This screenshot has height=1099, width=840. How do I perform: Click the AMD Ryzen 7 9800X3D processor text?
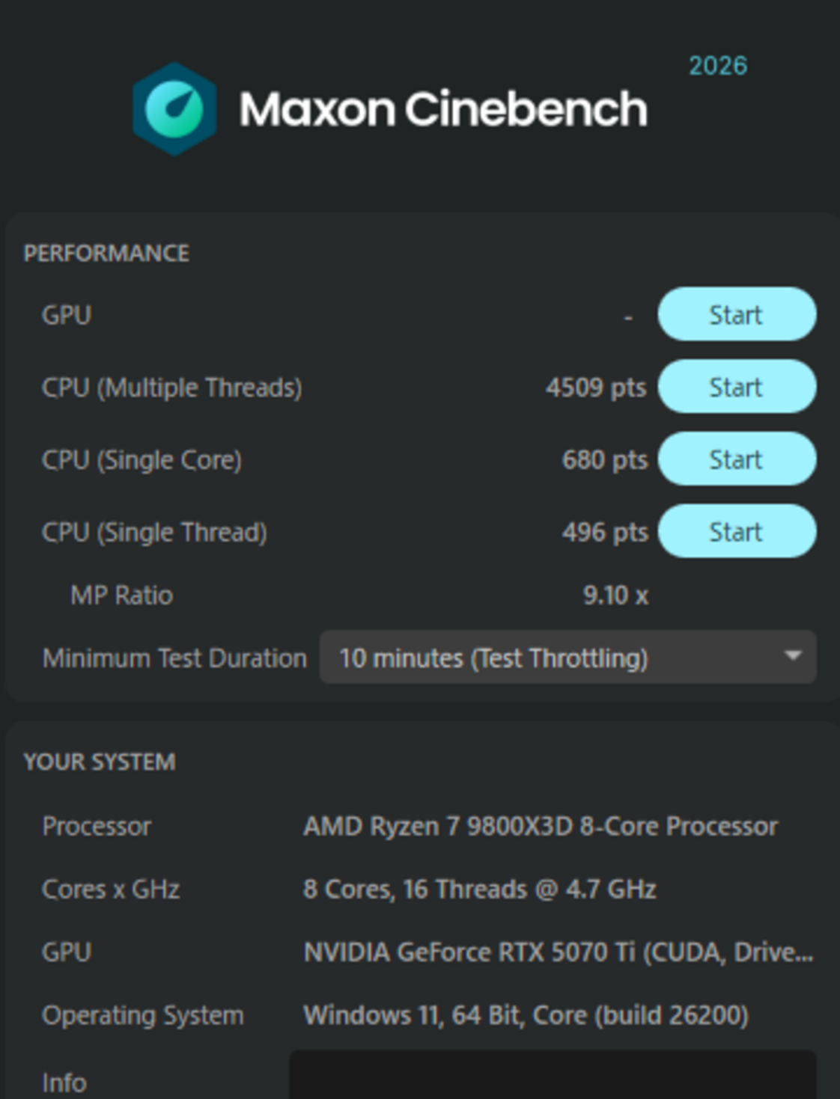point(541,826)
